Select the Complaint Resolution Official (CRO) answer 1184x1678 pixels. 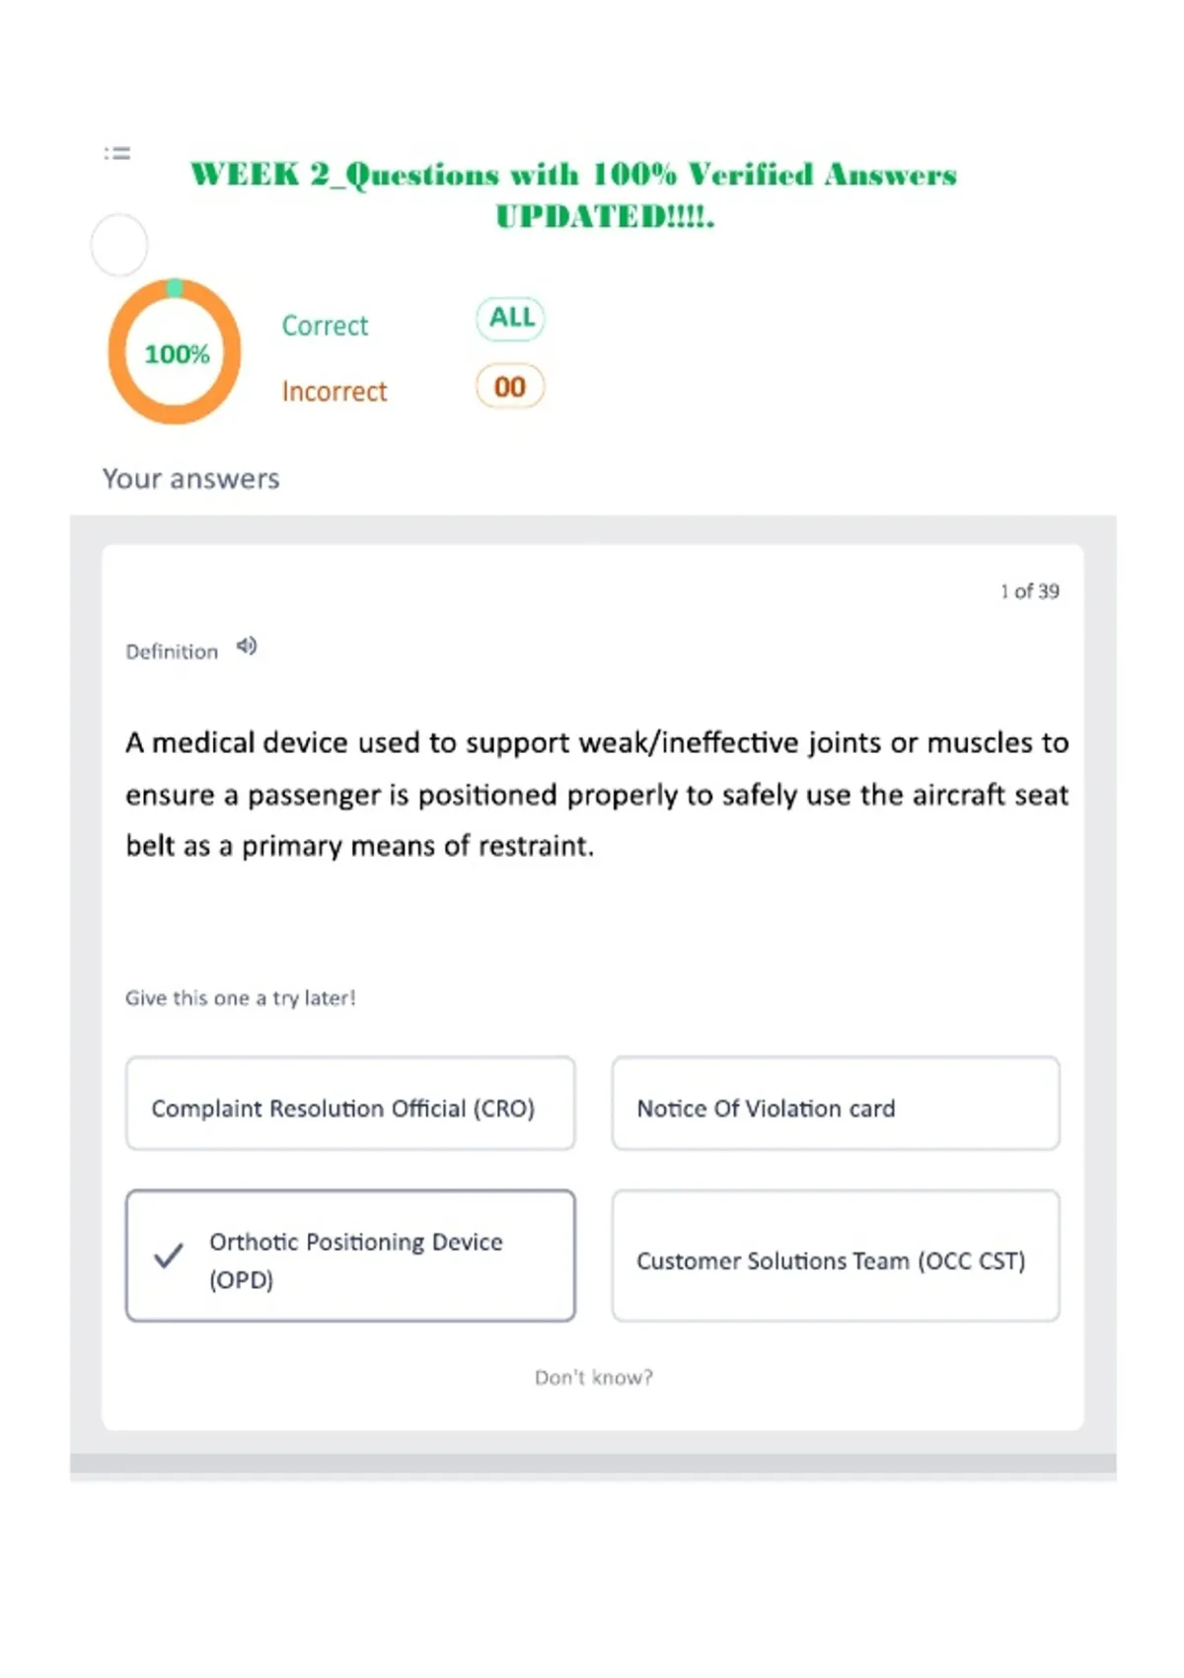point(350,1104)
